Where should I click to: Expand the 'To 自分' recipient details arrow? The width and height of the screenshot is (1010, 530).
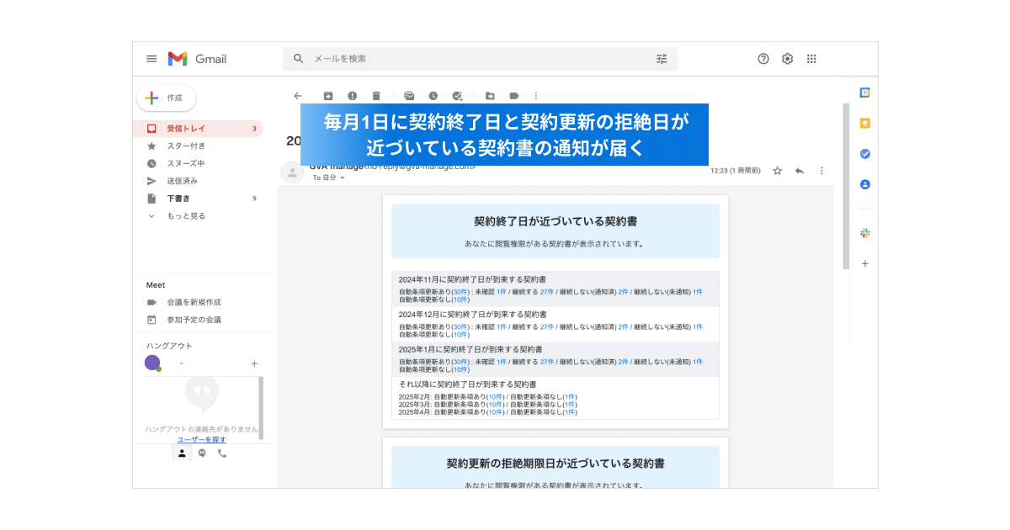click(x=343, y=178)
